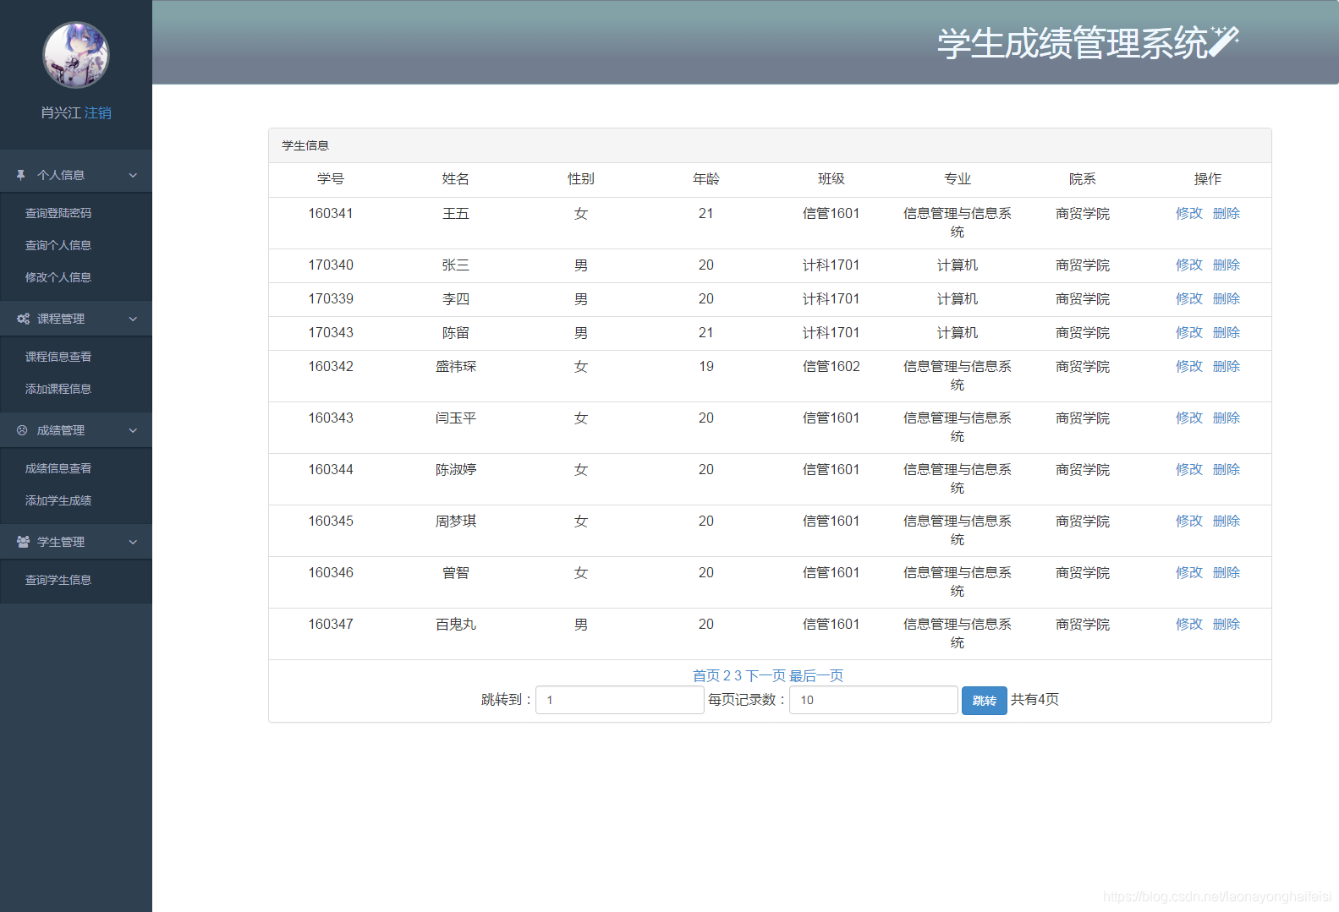
Task: Go to 下一页 next page
Action: pyautogui.click(x=766, y=675)
